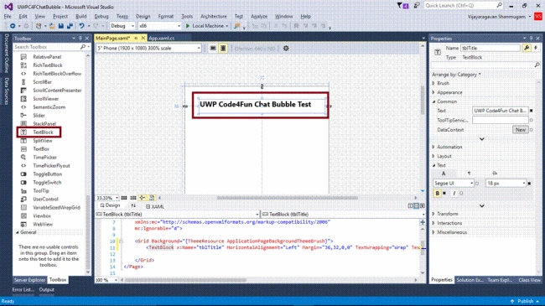The height and width of the screenshot is (306, 545).
Task: Click the Save All icon in the toolbar
Action: [x=70, y=26]
